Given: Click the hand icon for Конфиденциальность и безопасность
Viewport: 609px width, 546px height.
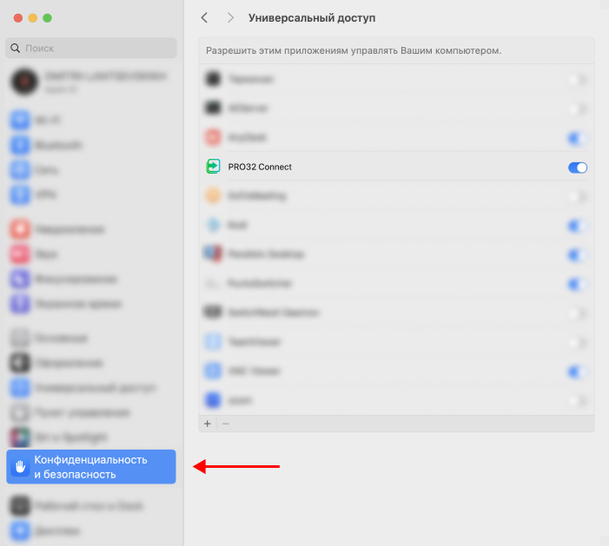Looking at the screenshot, I should point(20,467).
